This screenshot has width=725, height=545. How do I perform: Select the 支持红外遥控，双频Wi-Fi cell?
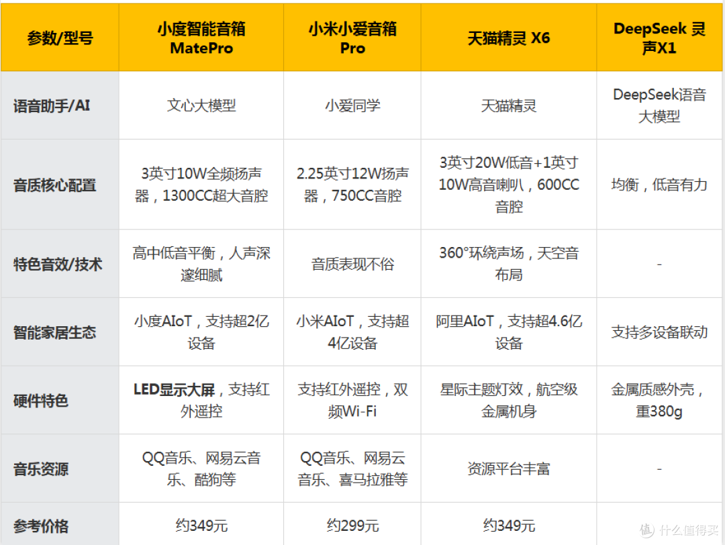(x=352, y=400)
